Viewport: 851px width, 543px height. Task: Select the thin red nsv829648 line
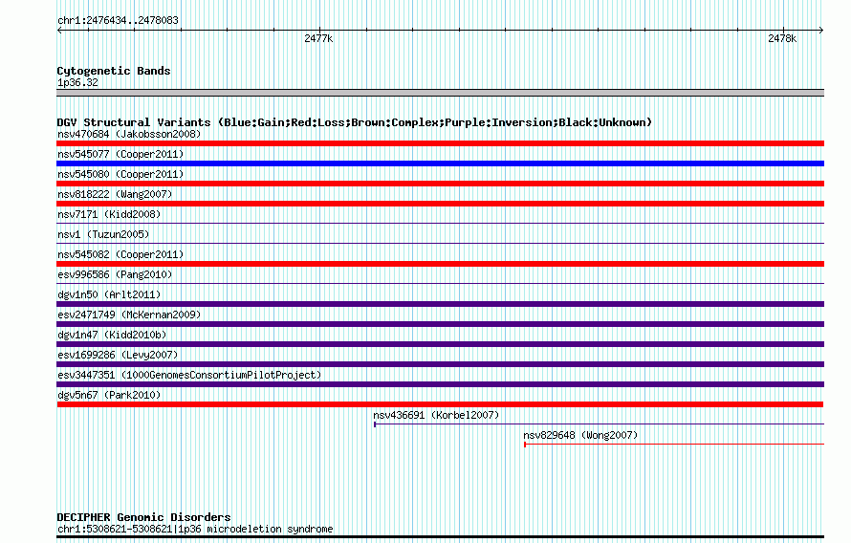click(674, 445)
